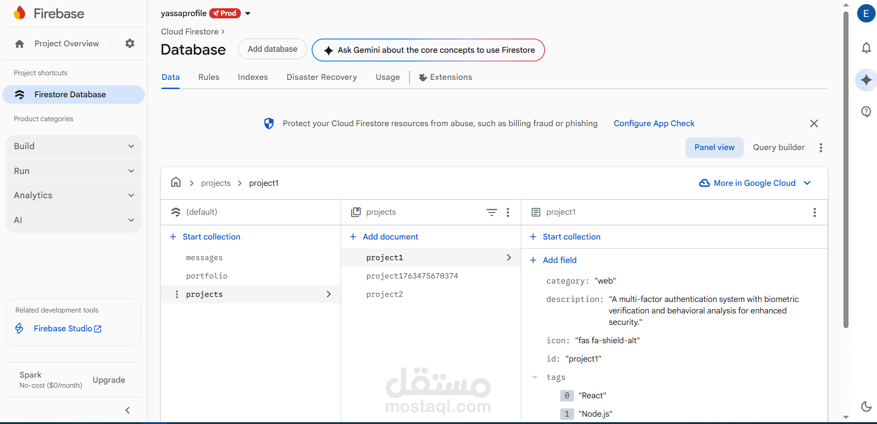
Task: Click the Extensions puzzle icon
Action: pyautogui.click(x=423, y=77)
